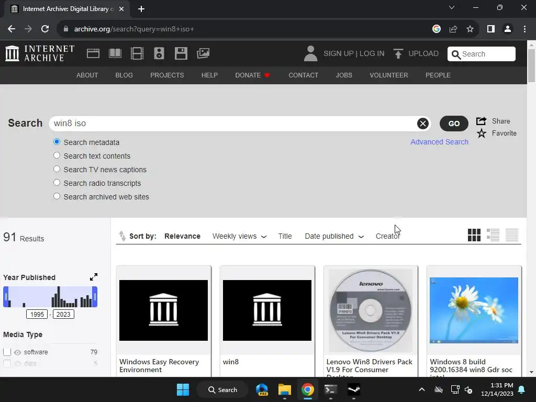536x402 pixels.
Task: Check the software media type checkbox
Action: tap(7, 352)
